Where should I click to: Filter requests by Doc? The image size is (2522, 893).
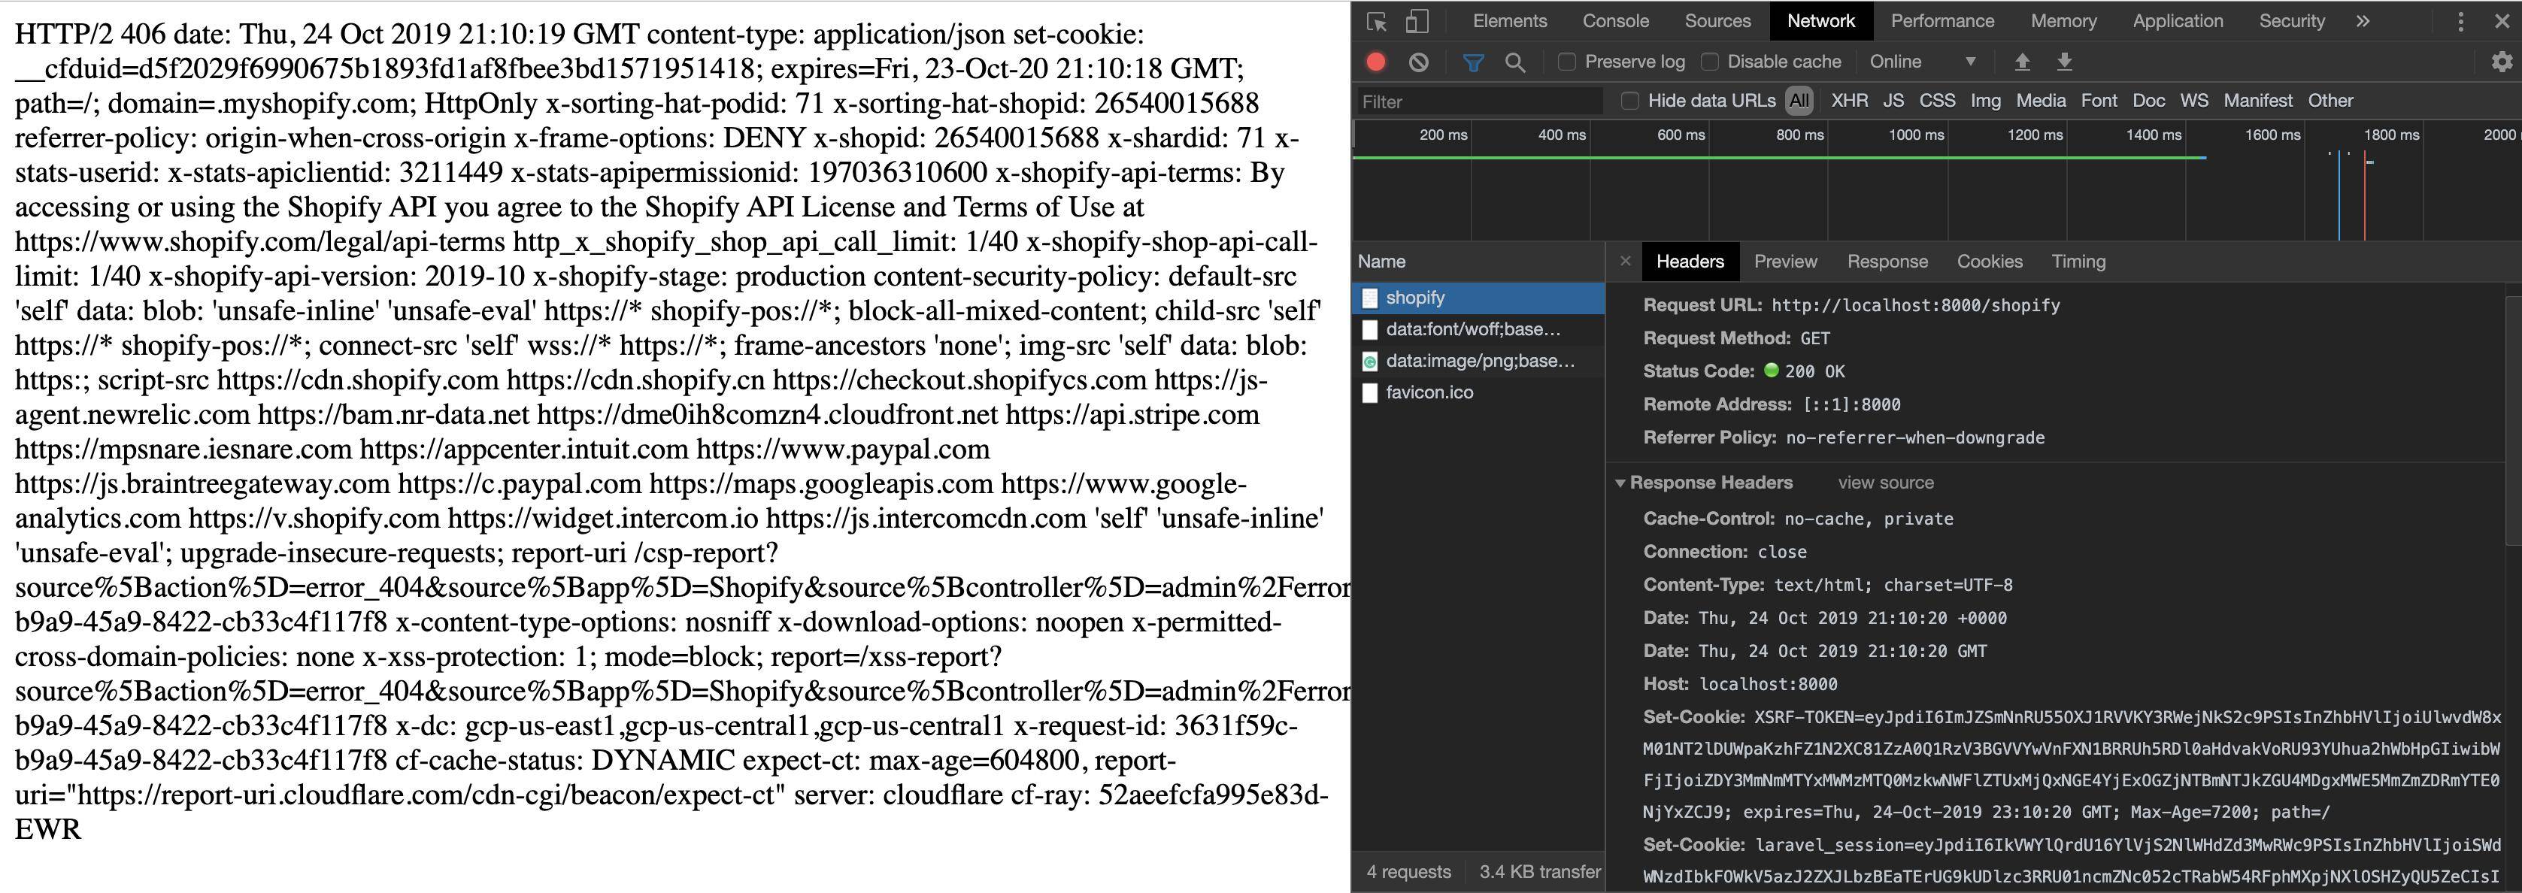2148,101
